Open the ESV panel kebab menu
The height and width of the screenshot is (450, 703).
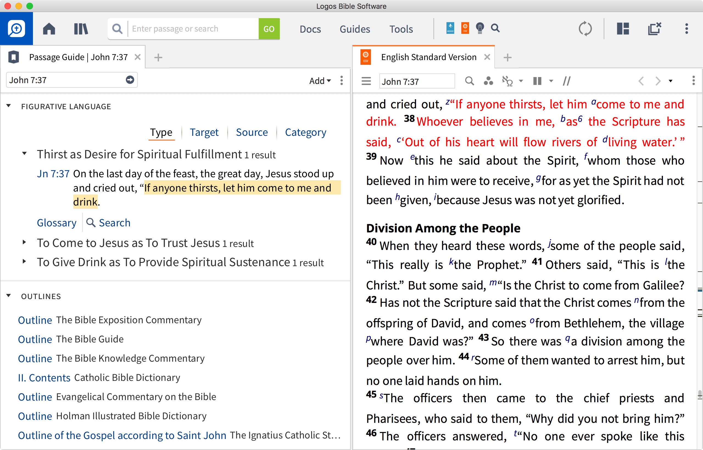(693, 80)
